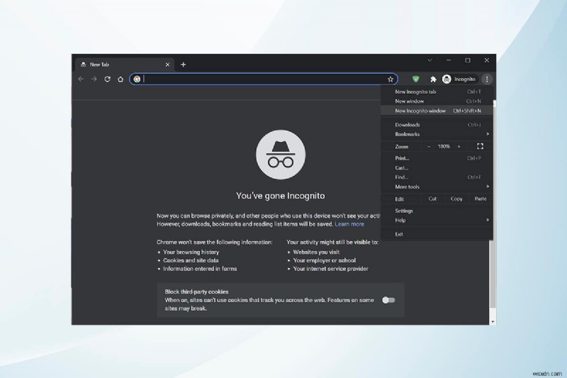
Task: Maximize the Chrome window
Action: 468,60
